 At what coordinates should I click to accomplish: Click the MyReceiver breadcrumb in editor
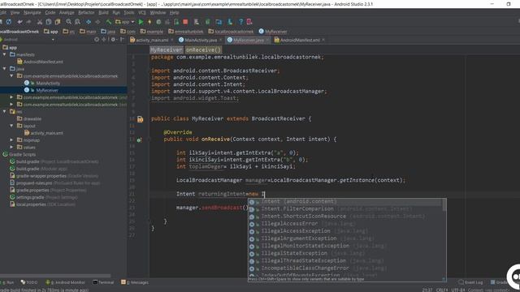(167, 50)
